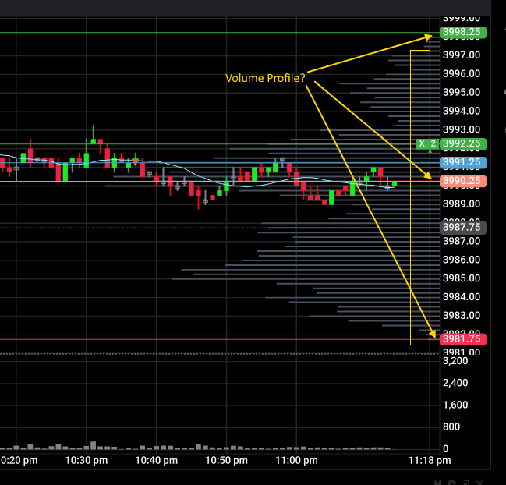506x485 pixels.
Task: Click the 3985.00 price axis value
Action: click(x=462, y=278)
